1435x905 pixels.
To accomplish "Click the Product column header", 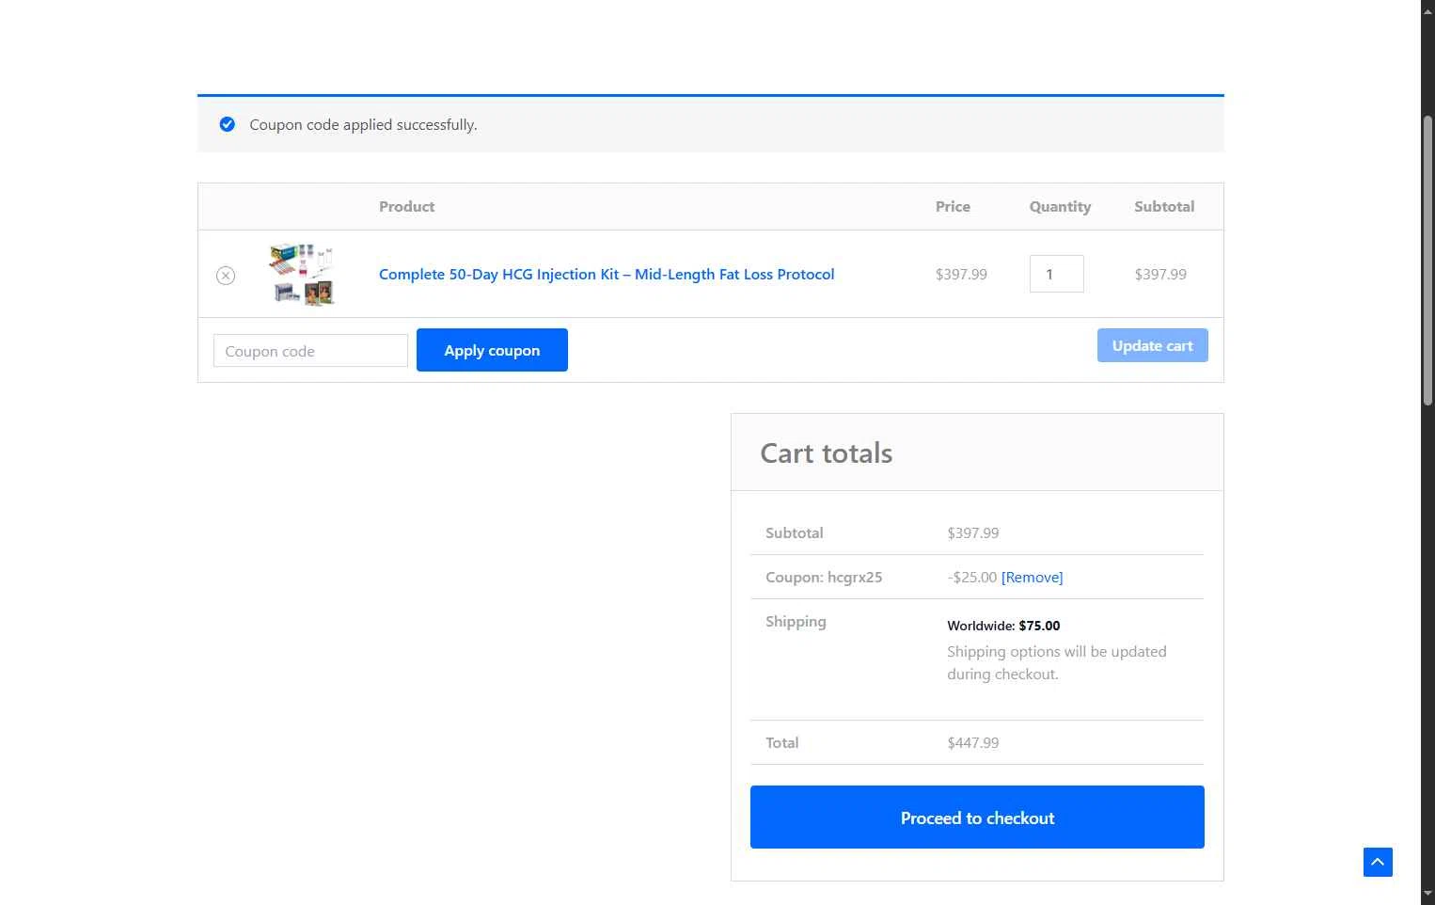I will point(406,206).
